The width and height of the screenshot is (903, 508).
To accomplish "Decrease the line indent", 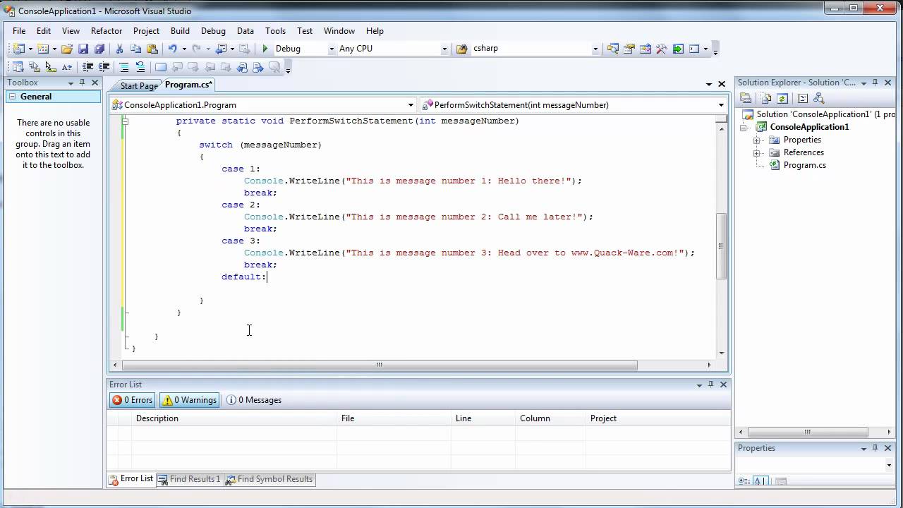I will (87, 67).
